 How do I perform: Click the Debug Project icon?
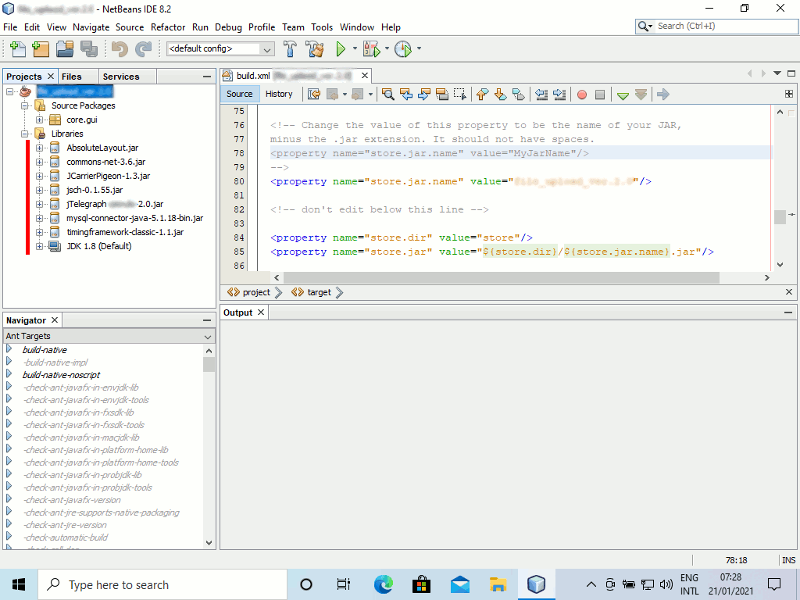[371, 49]
